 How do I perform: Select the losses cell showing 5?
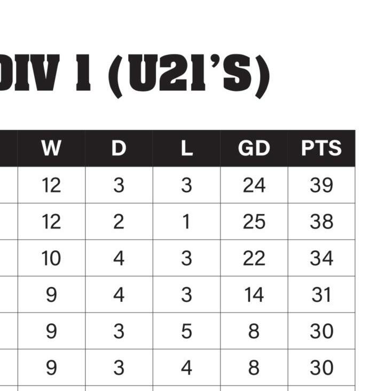[x=186, y=331]
